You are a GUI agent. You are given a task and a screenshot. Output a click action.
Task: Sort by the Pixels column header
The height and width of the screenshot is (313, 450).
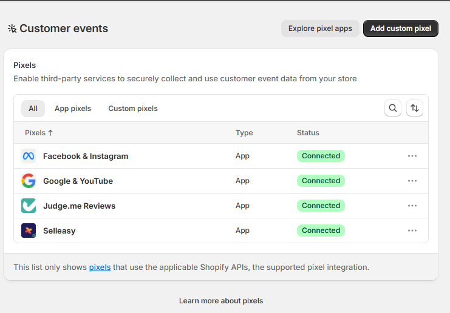[39, 133]
